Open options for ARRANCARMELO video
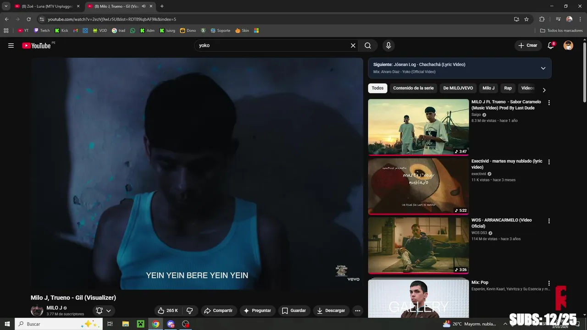The height and width of the screenshot is (330, 587). coord(549,220)
